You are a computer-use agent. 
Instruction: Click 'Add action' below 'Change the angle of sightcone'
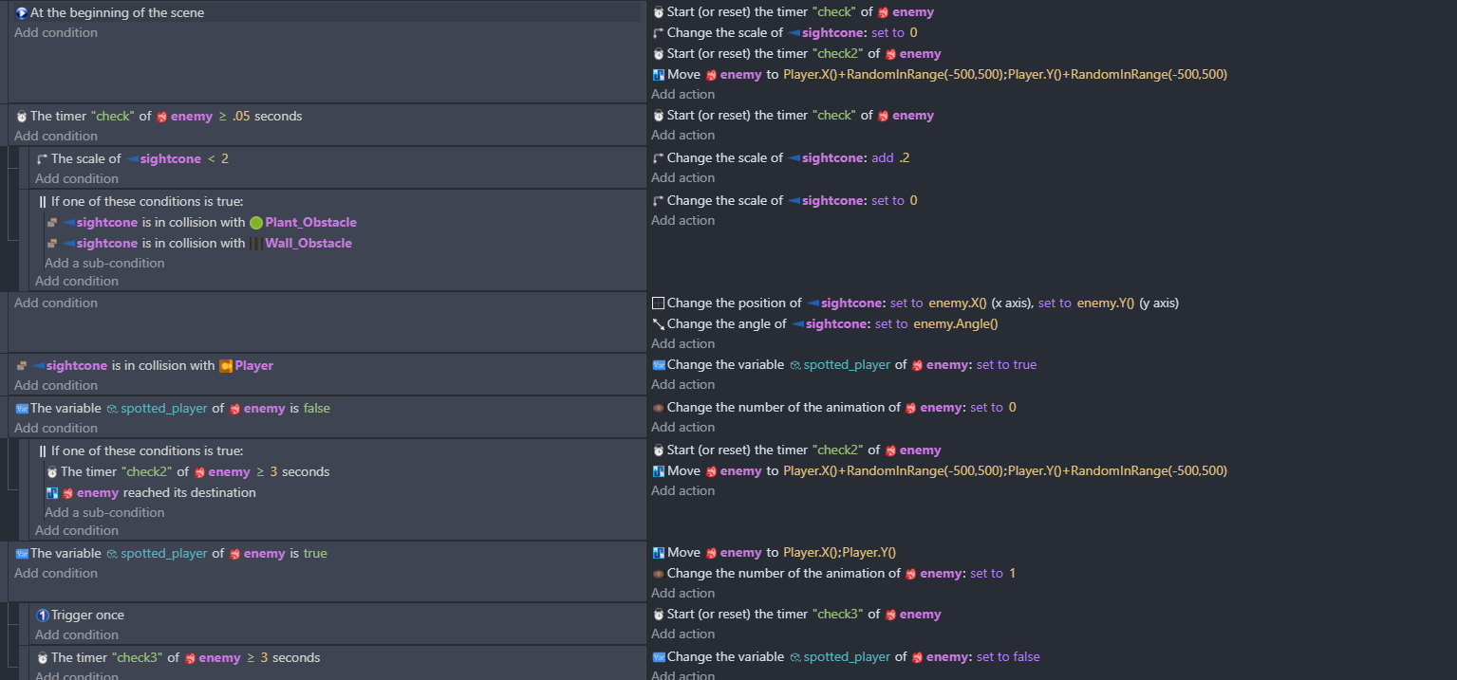point(682,343)
